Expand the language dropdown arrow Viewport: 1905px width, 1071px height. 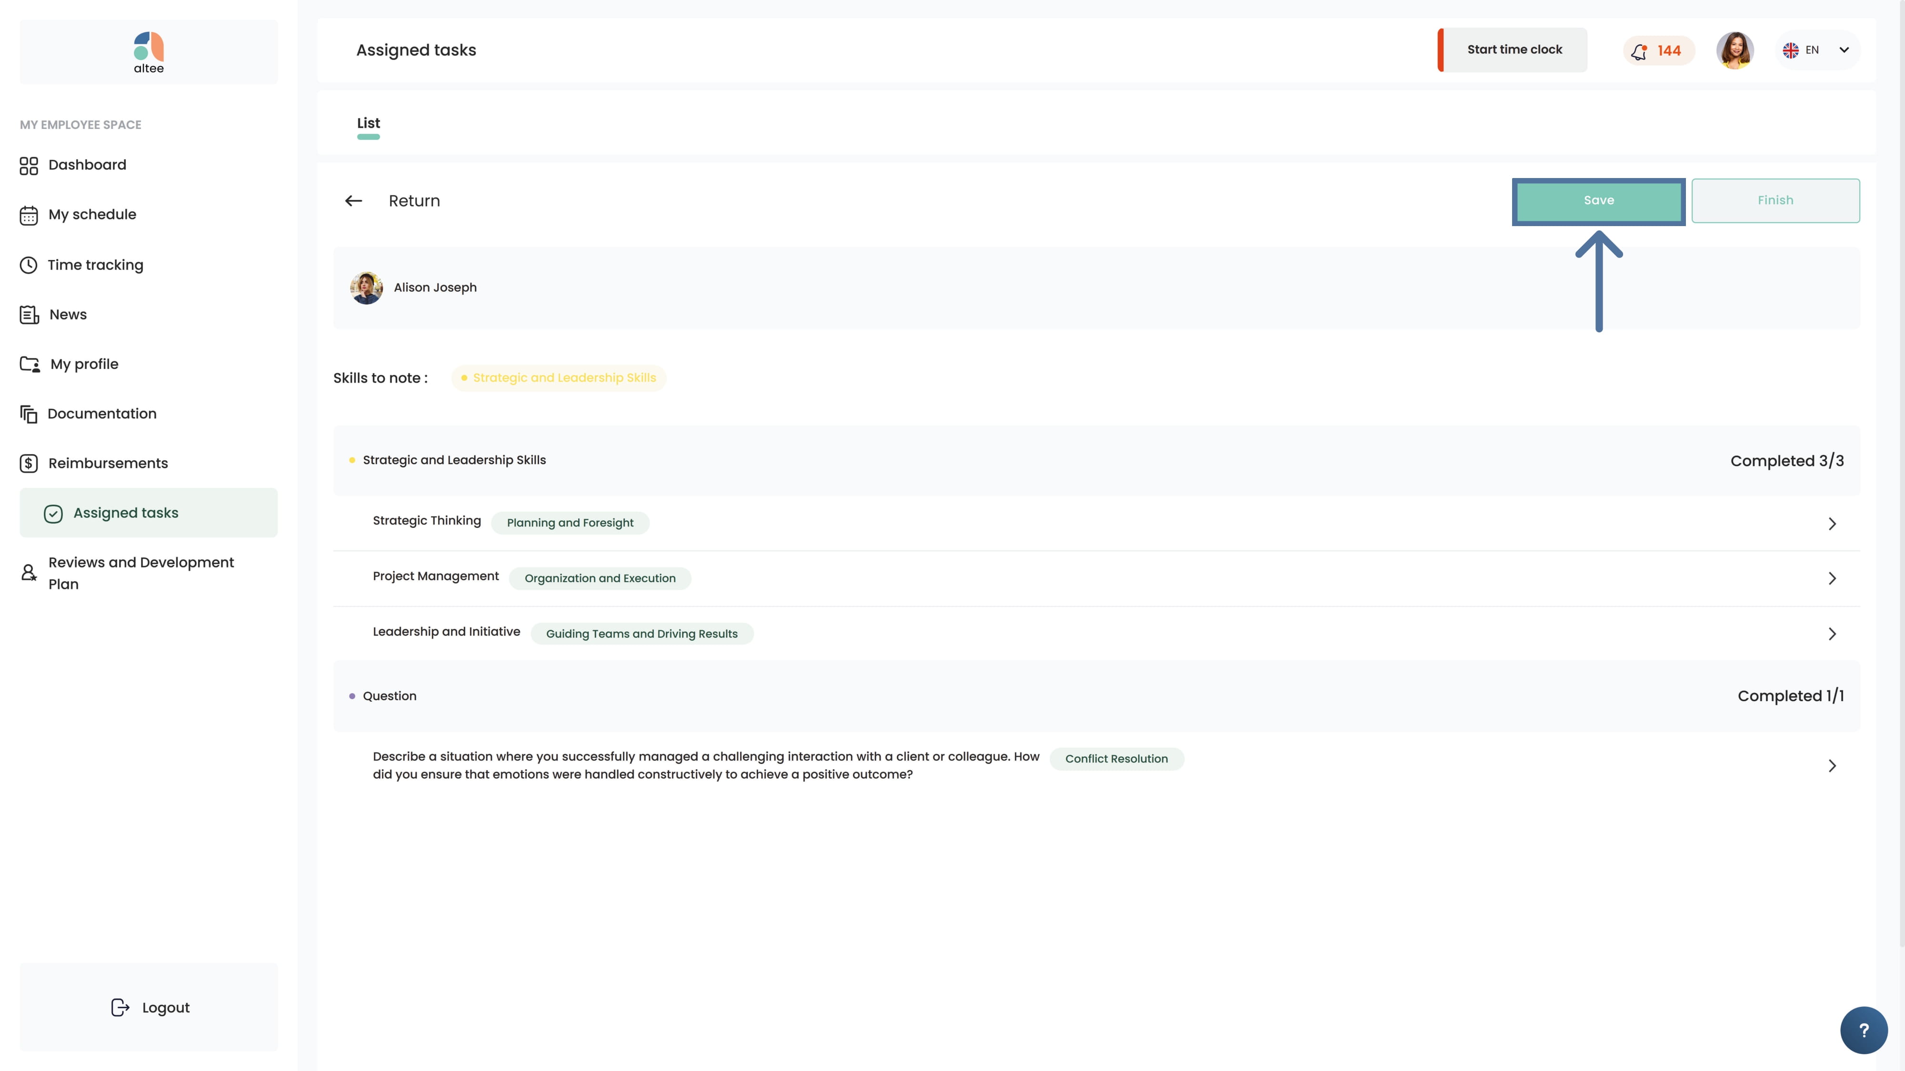tap(1844, 50)
